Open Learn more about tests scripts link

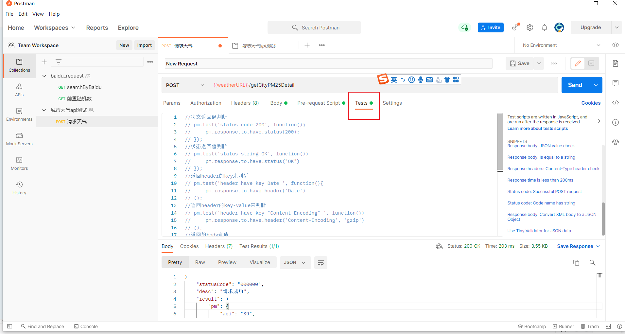(x=538, y=129)
